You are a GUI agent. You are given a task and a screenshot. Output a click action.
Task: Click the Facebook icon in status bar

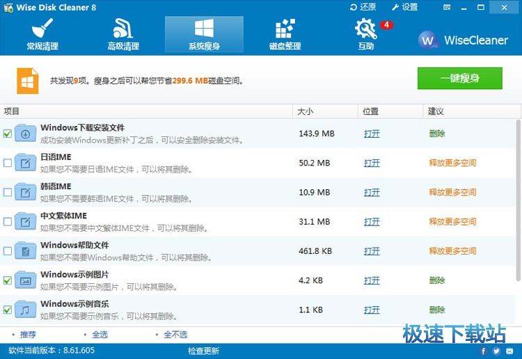tap(484, 351)
